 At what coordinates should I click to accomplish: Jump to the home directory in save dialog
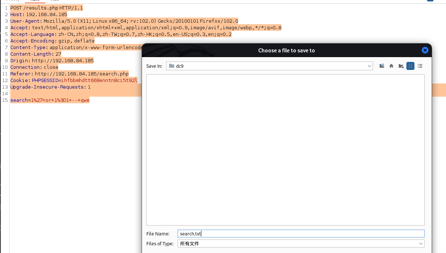391,66
